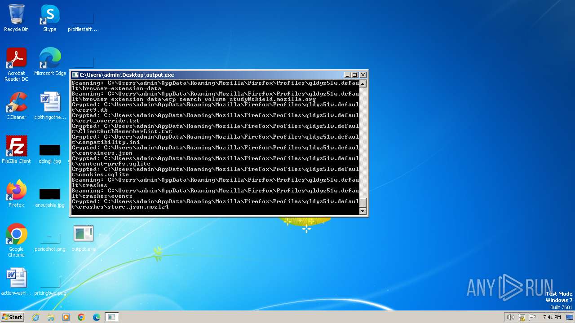
Task: Launch CCleaner from the desktop
Action: (x=16, y=106)
